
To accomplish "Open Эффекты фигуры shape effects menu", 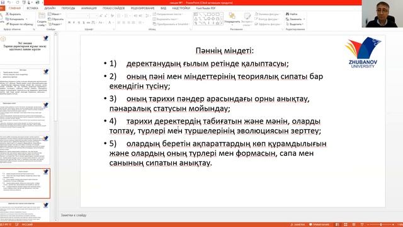I will pyautogui.click(x=268, y=24).
